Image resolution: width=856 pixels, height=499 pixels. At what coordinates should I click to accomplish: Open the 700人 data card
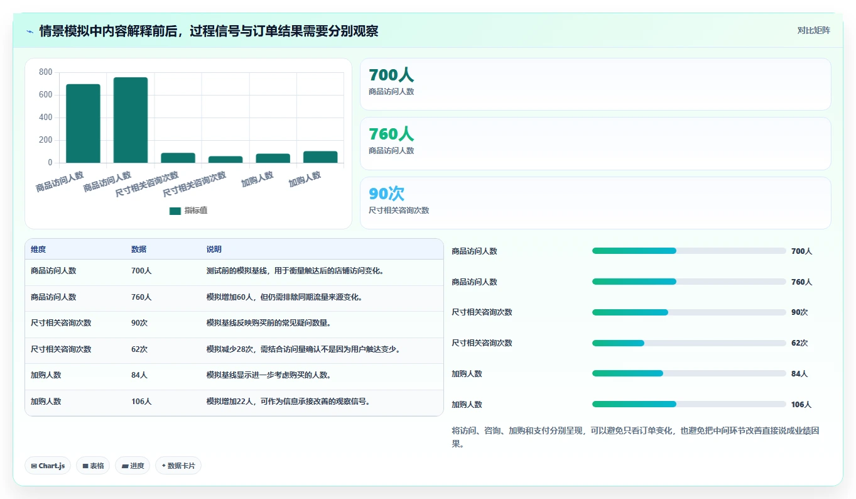click(x=595, y=84)
